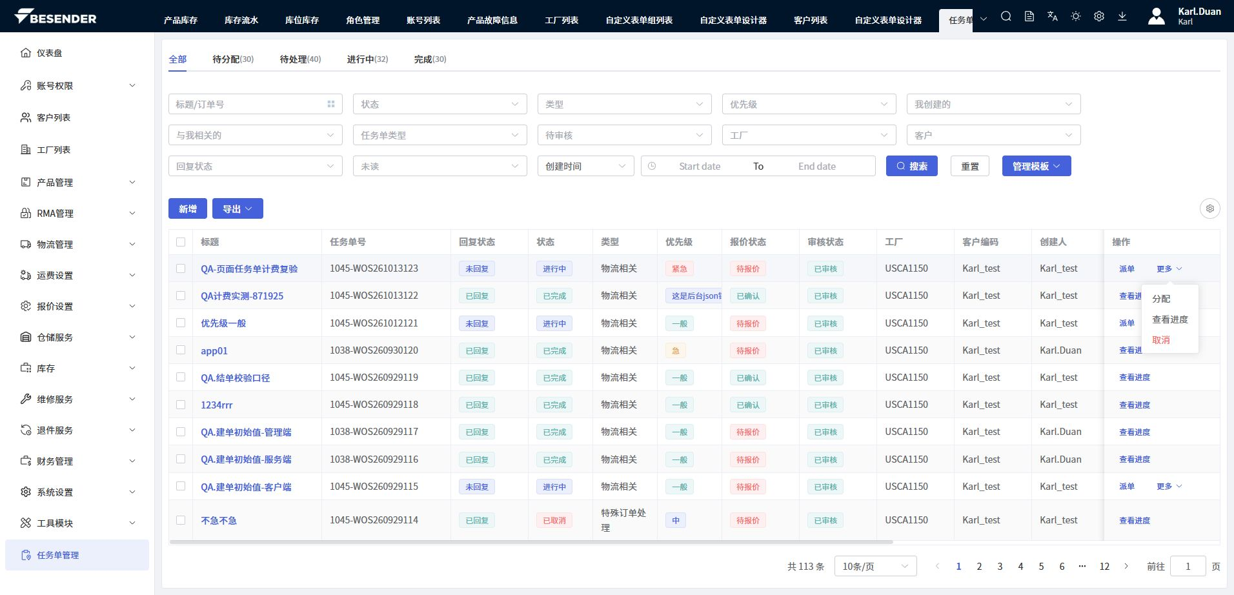The height and width of the screenshot is (595, 1234).
Task: Open 工厂列表 in the sidebar
Action: (x=77, y=150)
